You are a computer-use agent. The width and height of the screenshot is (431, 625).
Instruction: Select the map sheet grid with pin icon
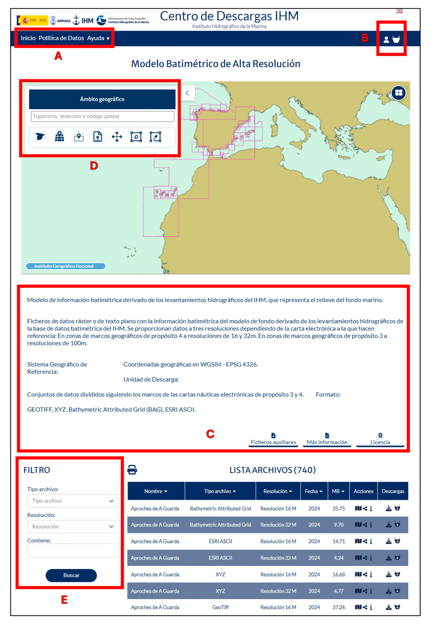(x=59, y=137)
